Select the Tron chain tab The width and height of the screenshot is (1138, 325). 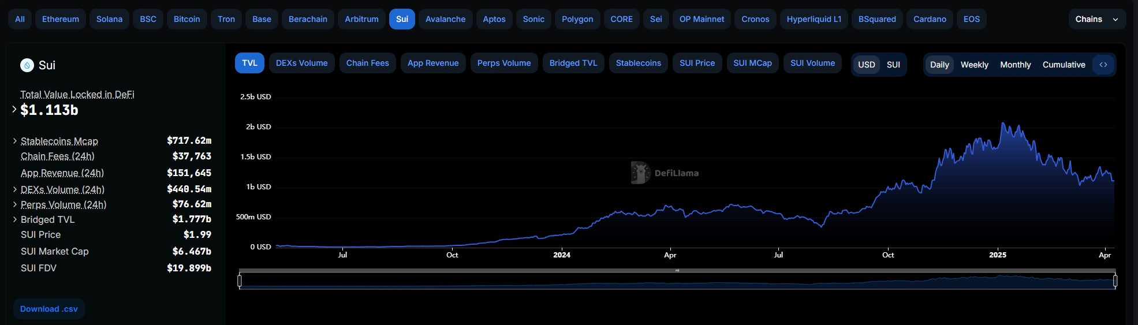pos(226,19)
